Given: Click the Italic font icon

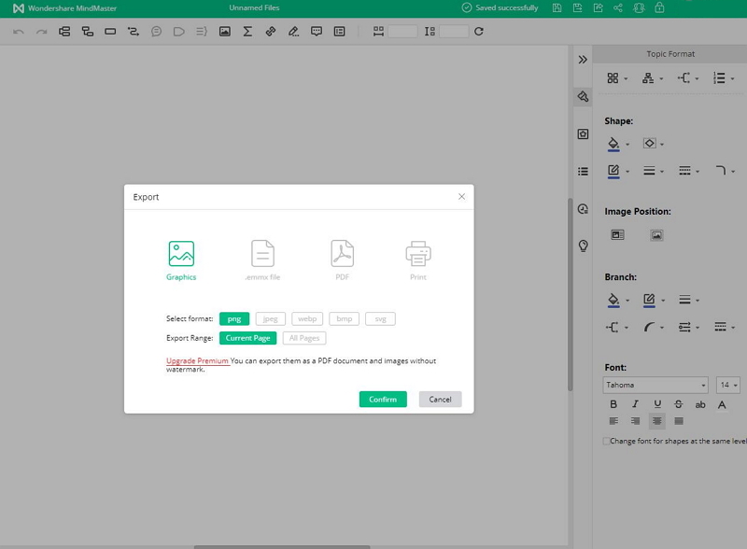Looking at the screenshot, I should [x=635, y=404].
